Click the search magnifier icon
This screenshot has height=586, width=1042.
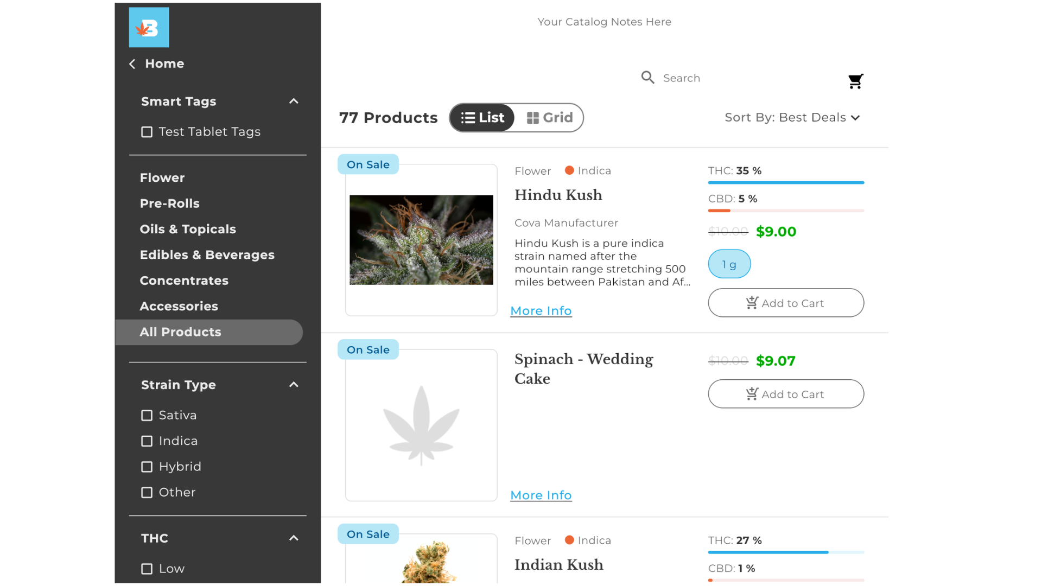point(647,78)
